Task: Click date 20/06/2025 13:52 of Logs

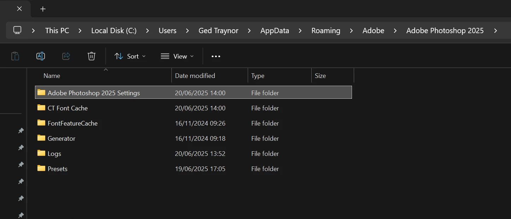Action: click(200, 154)
